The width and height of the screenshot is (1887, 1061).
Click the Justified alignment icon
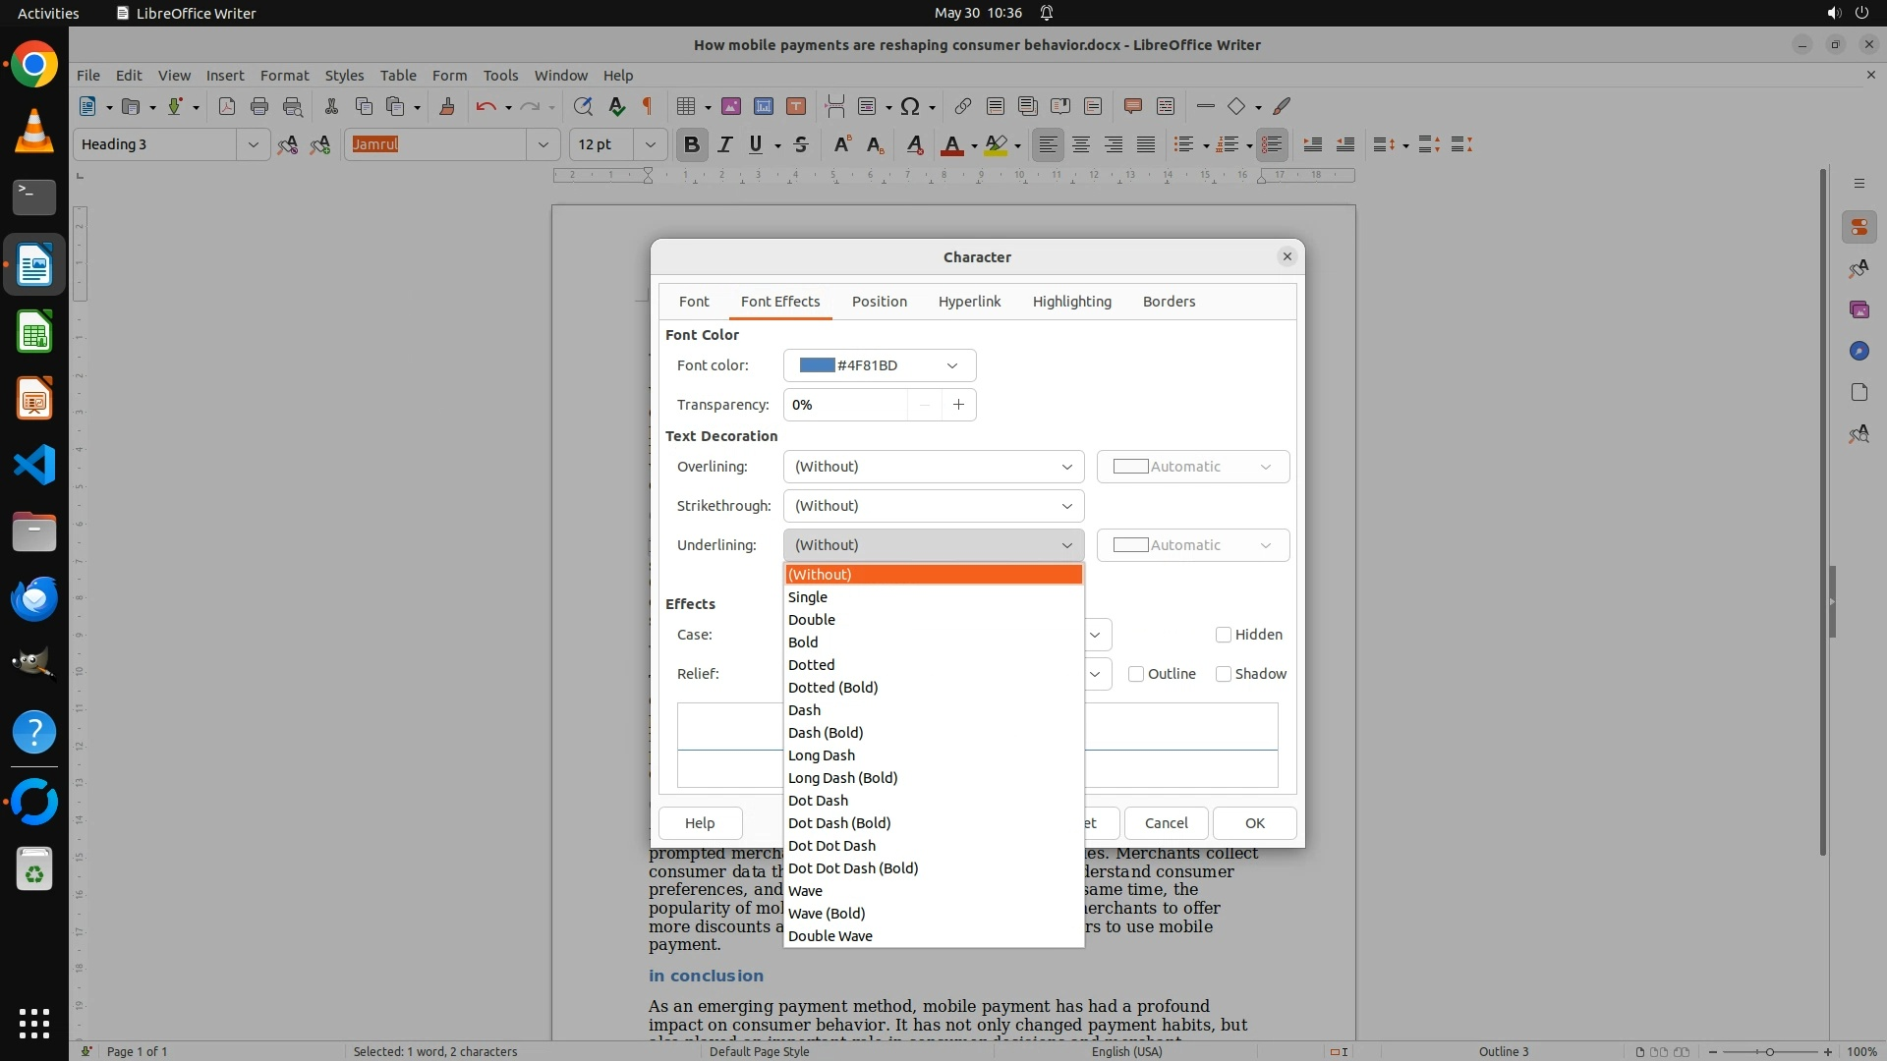click(1146, 144)
